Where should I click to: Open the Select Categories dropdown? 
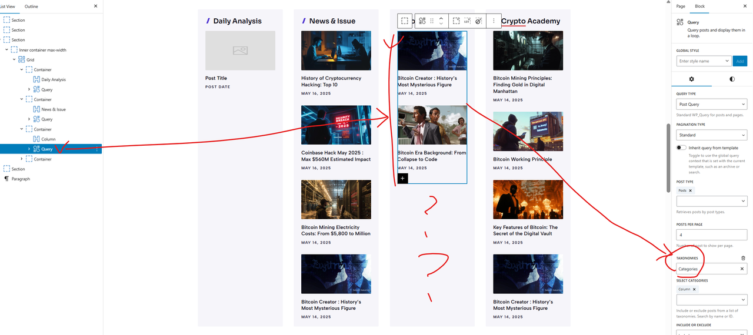pyautogui.click(x=712, y=300)
